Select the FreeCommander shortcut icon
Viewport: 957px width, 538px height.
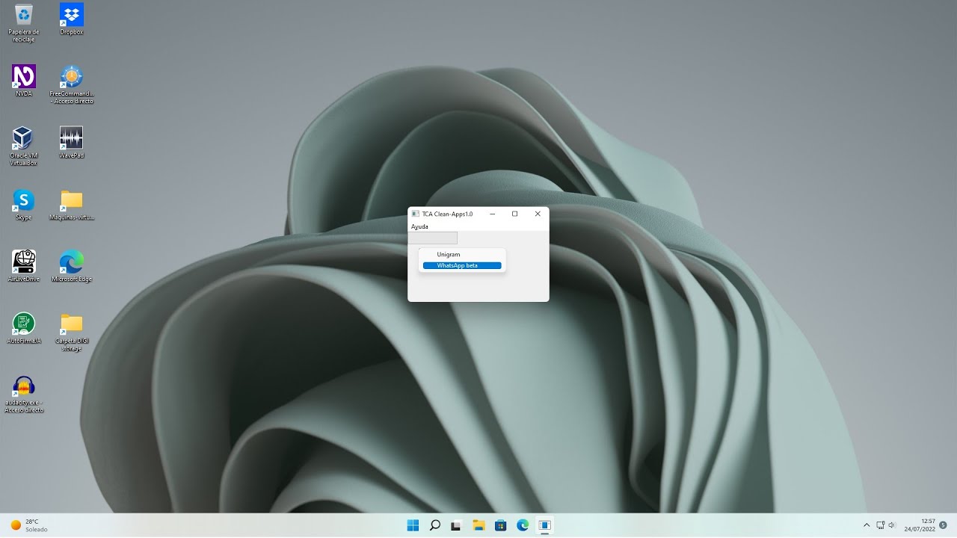click(71, 84)
